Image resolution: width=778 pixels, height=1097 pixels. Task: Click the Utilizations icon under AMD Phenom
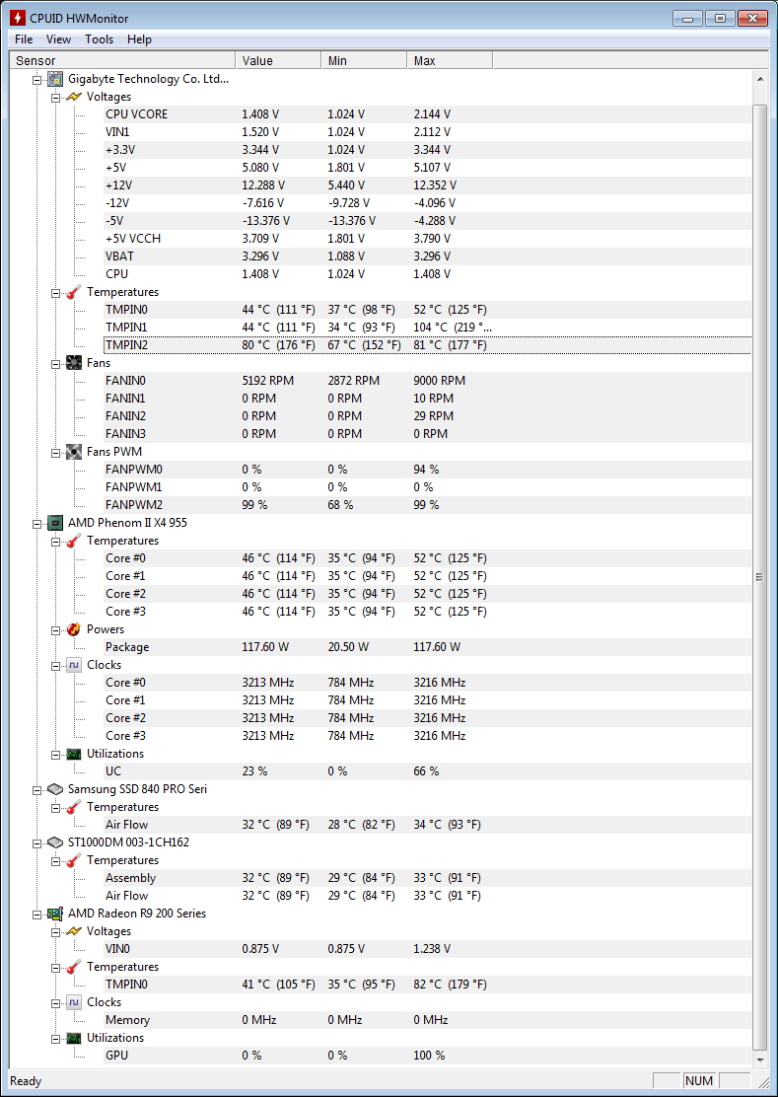(74, 754)
